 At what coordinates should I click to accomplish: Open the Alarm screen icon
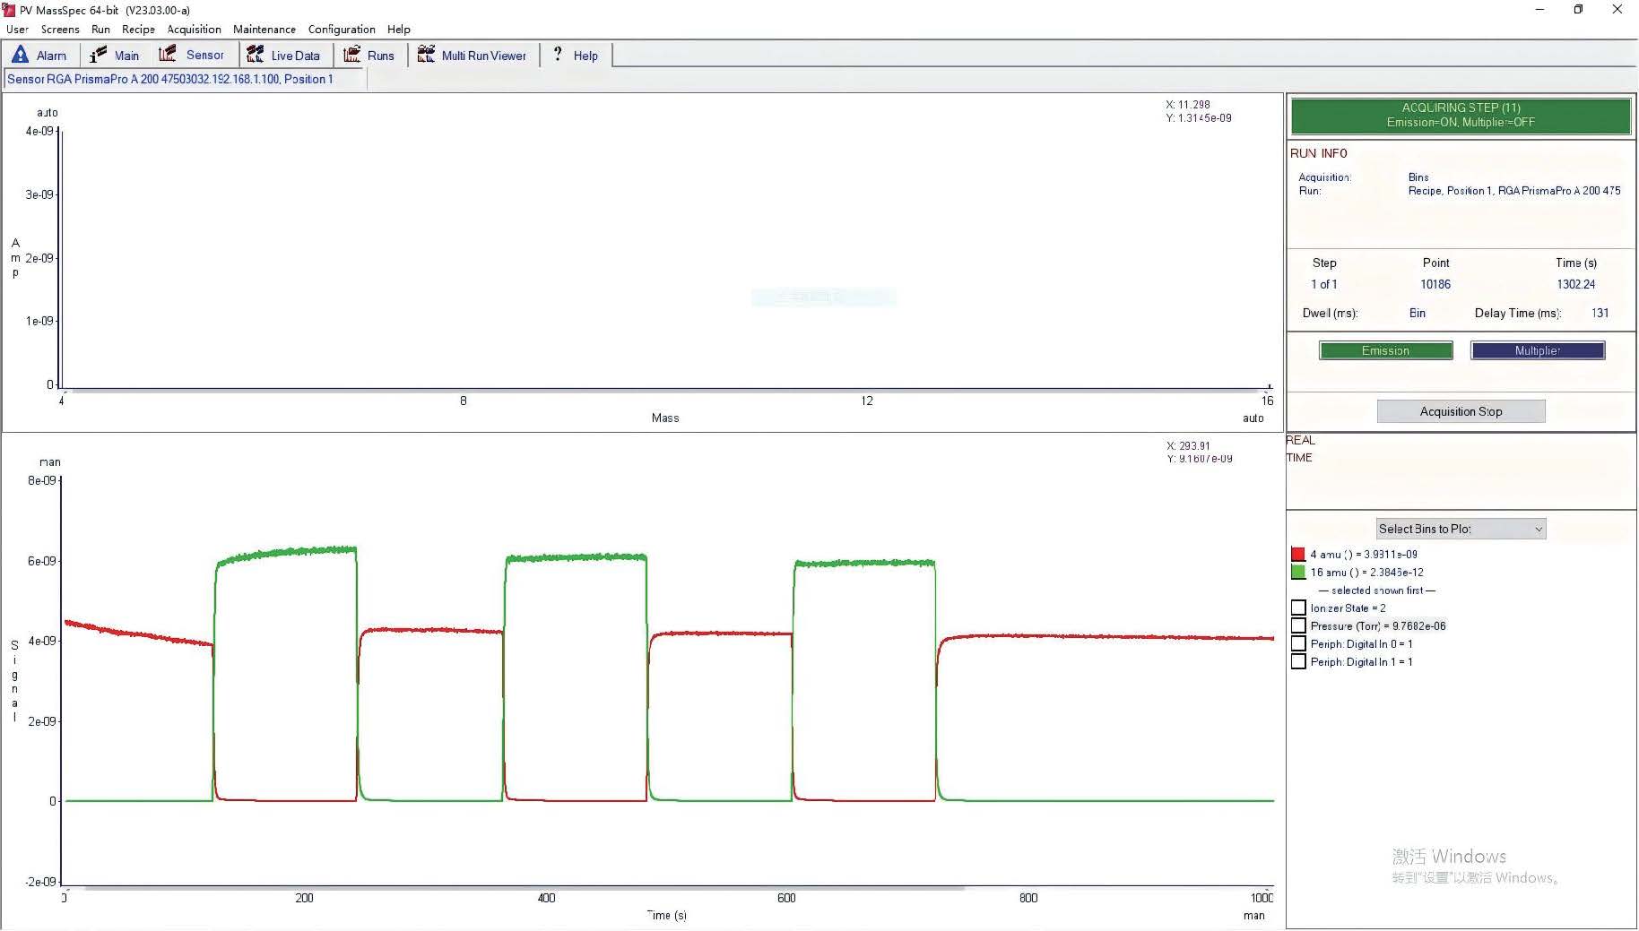(x=20, y=55)
